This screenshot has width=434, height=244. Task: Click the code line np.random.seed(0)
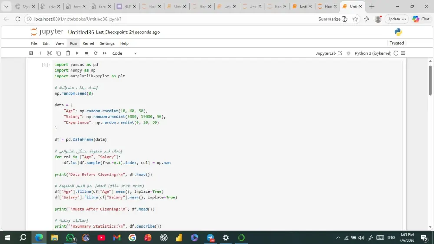pos(74,93)
